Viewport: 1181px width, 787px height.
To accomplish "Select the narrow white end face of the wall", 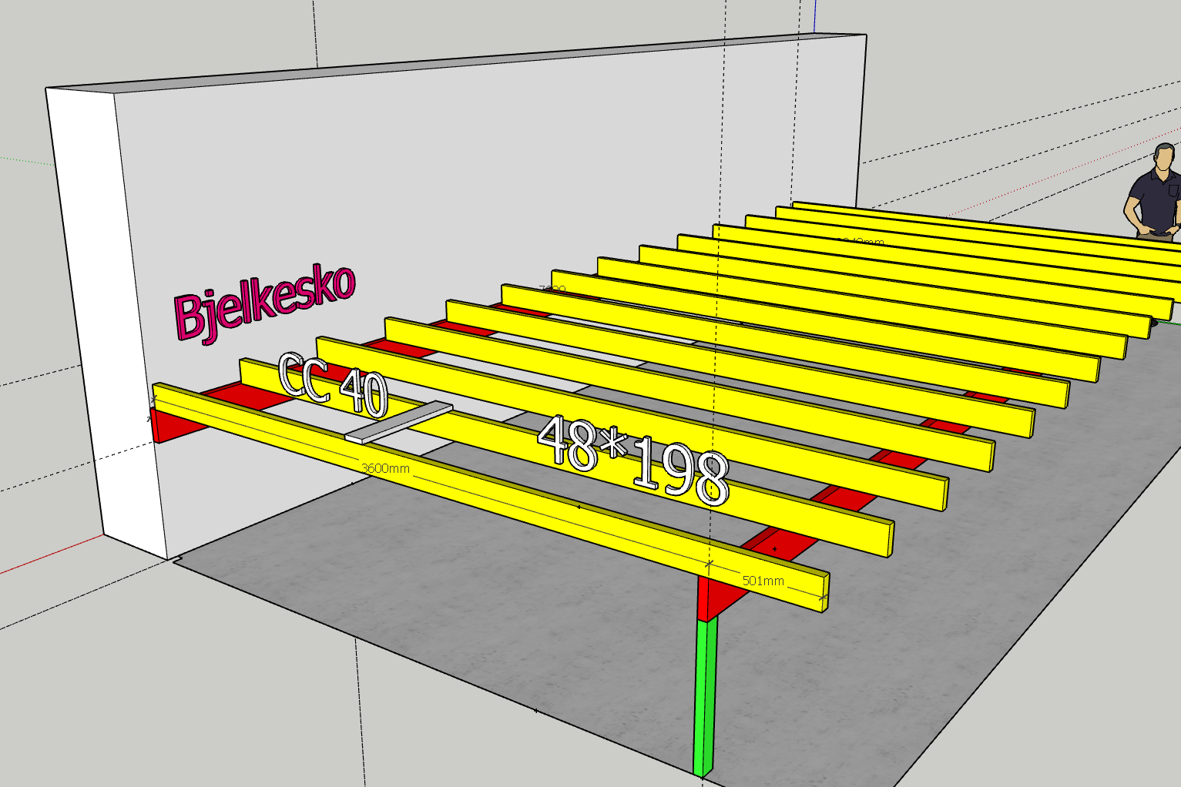I will [100, 308].
